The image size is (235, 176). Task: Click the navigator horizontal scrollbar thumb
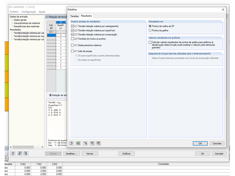[23, 147]
